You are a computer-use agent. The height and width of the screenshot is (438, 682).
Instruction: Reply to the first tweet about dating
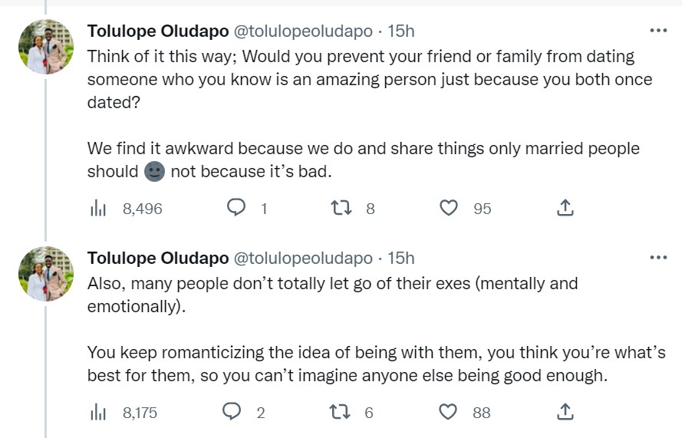point(238,208)
